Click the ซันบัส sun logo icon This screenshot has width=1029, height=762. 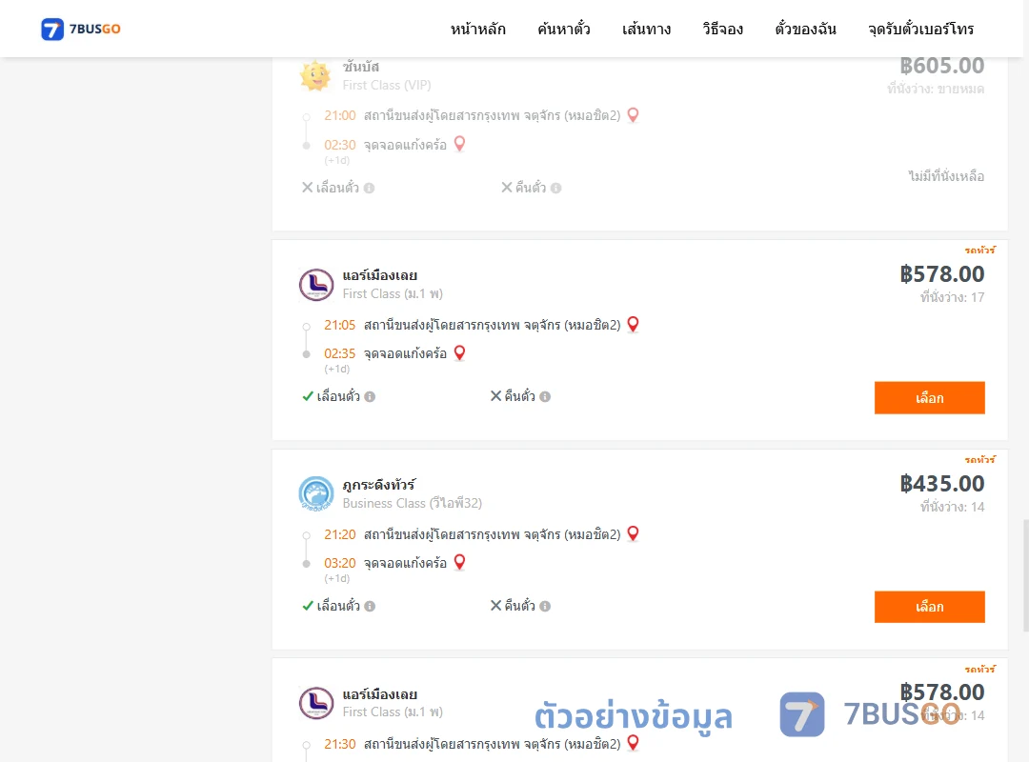315,75
